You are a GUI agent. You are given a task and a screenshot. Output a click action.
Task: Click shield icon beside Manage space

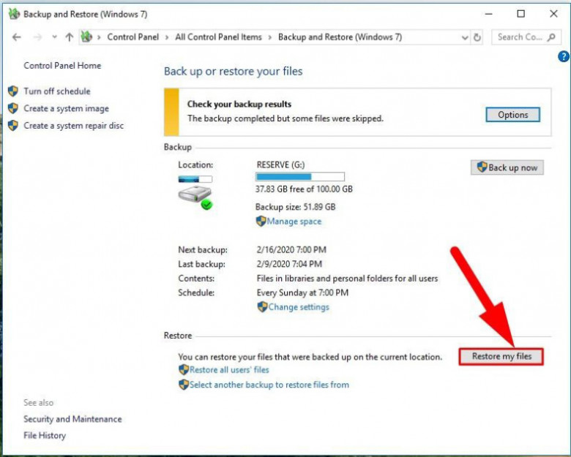pyautogui.click(x=261, y=221)
